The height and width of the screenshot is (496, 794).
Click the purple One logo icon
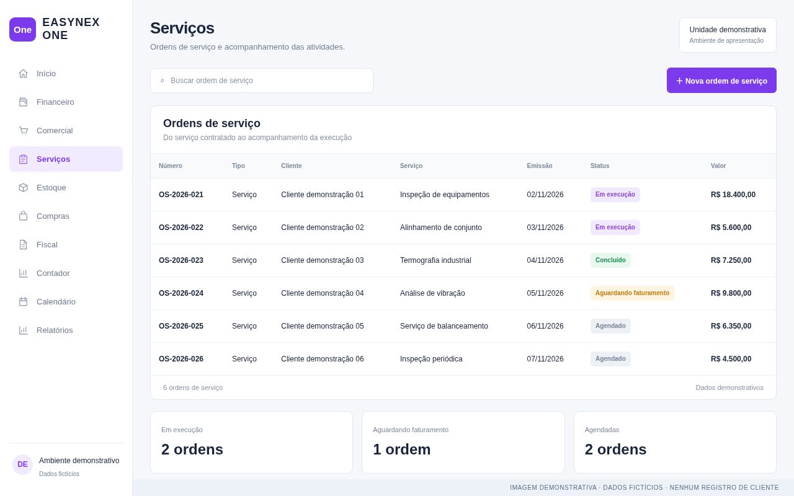point(22,29)
